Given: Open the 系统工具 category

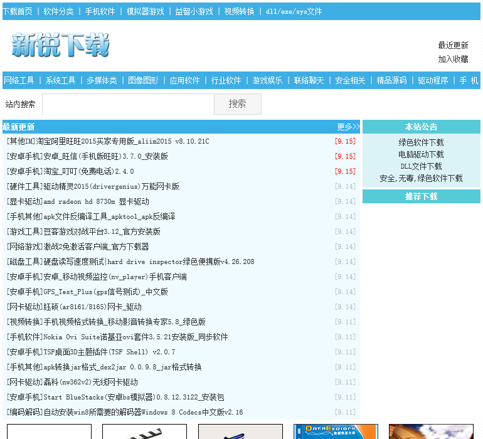Looking at the screenshot, I should pos(60,81).
